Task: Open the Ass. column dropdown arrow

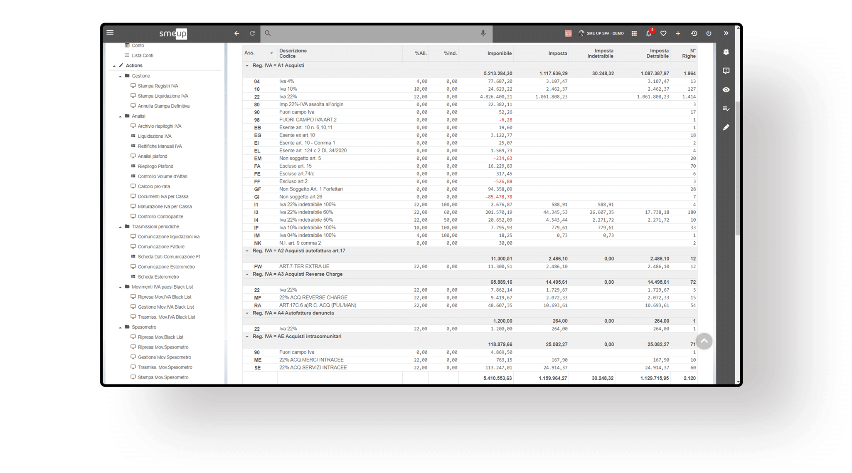Action: pyautogui.click(x=271, y=53)
